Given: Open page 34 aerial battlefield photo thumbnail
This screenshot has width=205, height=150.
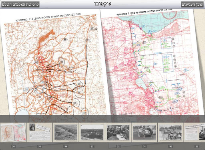Looking at the screenshot, I should coord(66,132).
